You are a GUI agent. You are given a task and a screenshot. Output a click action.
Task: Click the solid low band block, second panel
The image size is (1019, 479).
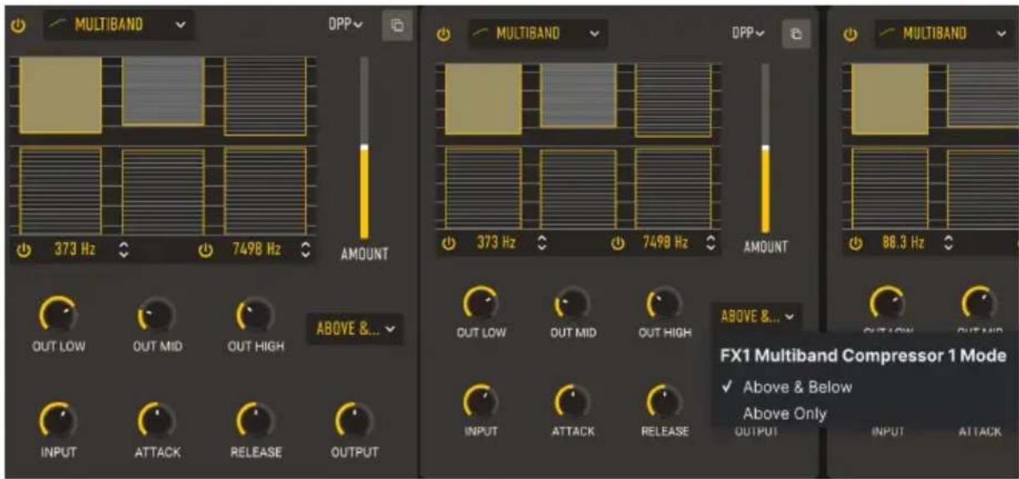pyautogui.click(x=483, y=99)
